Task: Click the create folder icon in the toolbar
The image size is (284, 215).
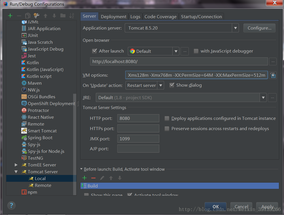Action: click(x=63, y=16)
